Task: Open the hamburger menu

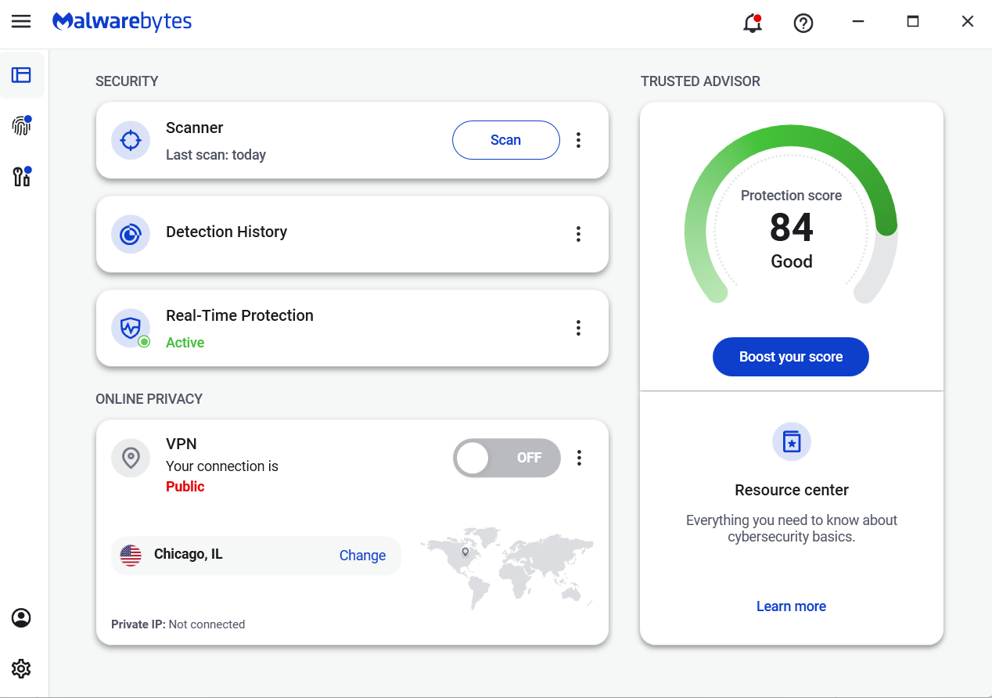Action: pyautogui.click(x=21, y=21)
